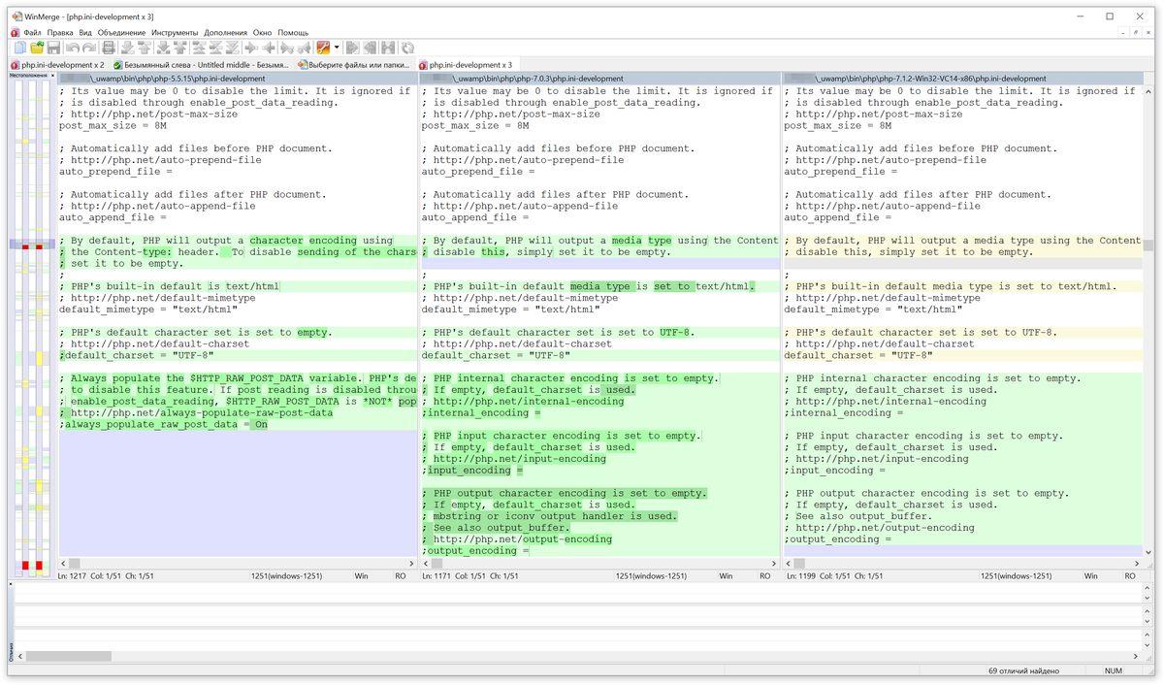
Task: Click the New document toolbar icon
Action: click(x=20, y=48)
